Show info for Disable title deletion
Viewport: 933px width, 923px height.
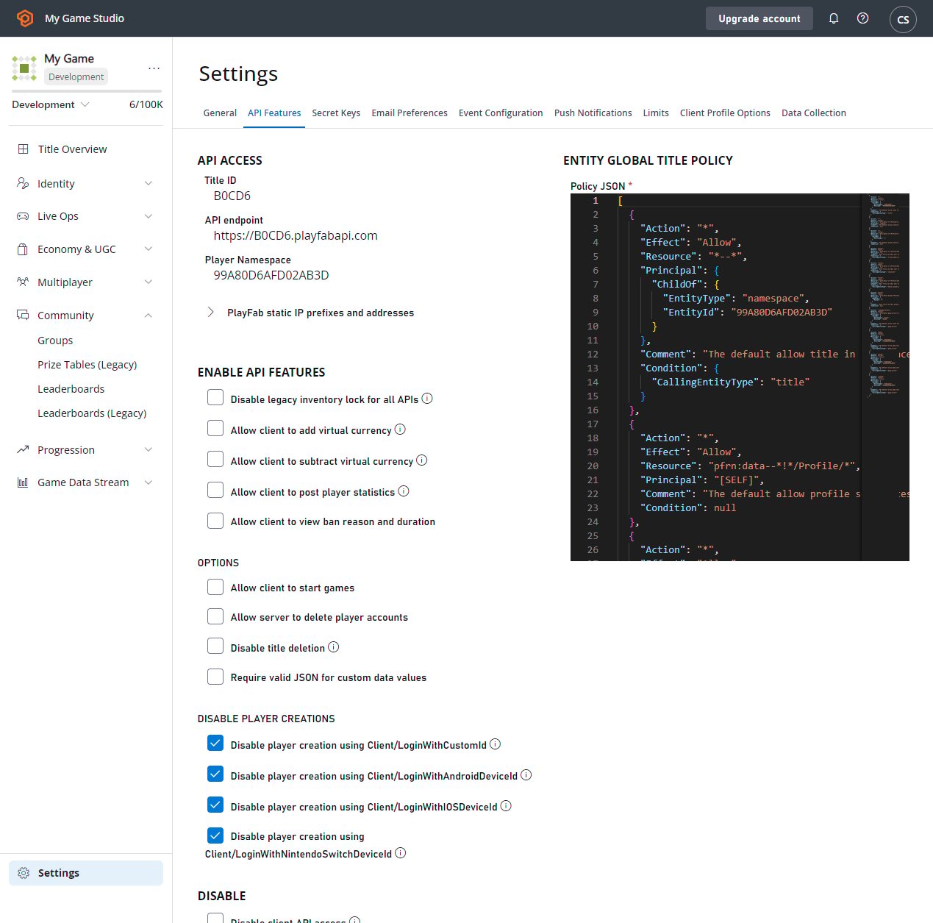(334, 647)
